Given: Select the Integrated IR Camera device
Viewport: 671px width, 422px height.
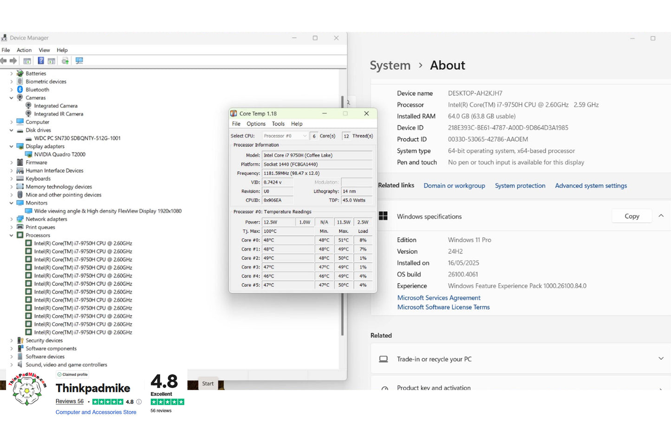Looking at the screenshot, I should (x=59, y=114).
